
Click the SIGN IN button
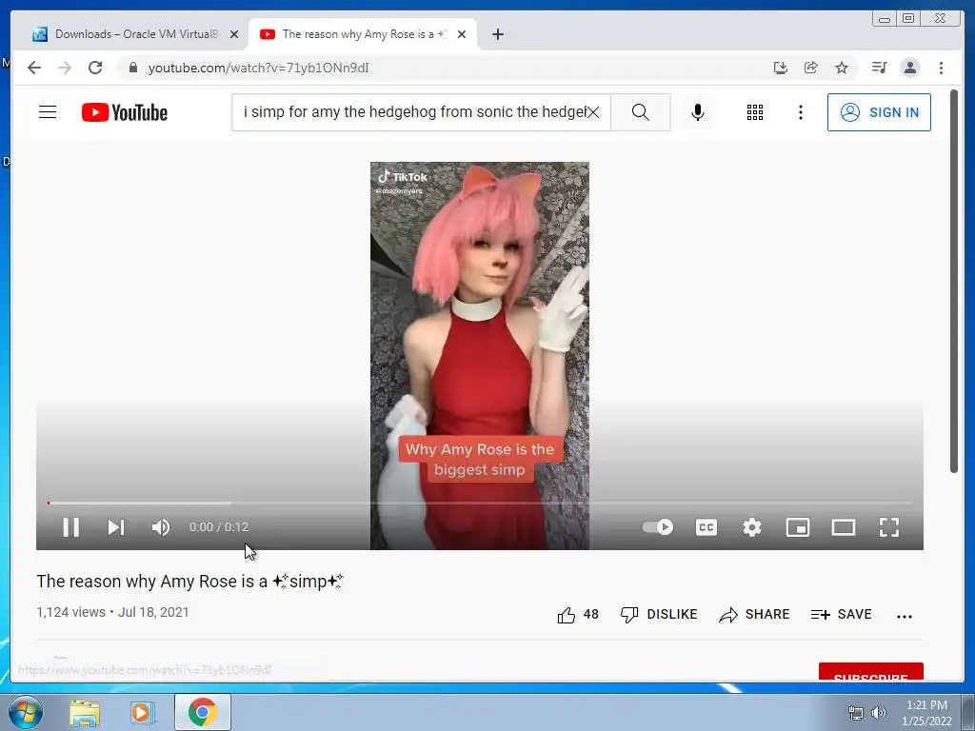point(879,112)
